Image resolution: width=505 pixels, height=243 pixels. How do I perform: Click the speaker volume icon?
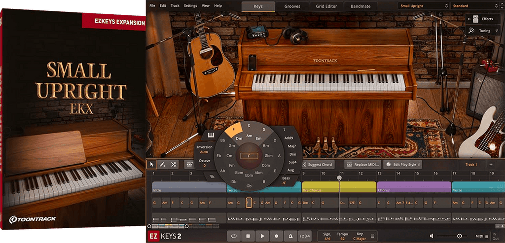coord(432,236)
